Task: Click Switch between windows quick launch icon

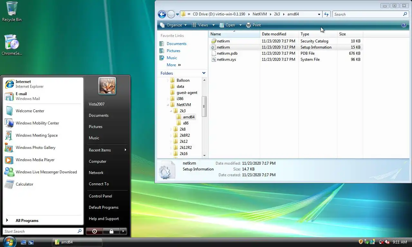Action: (x=31, y=242)
